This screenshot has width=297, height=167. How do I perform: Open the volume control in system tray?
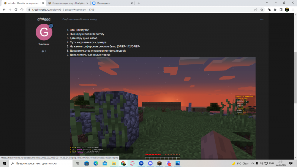coord(261,163)
